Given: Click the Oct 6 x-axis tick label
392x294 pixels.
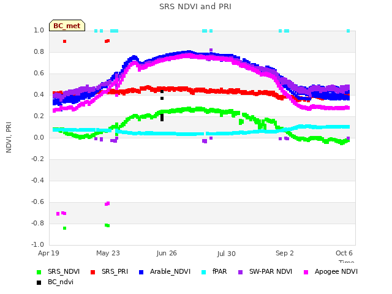Looking at the screenshot, I should tap(344, 253).
